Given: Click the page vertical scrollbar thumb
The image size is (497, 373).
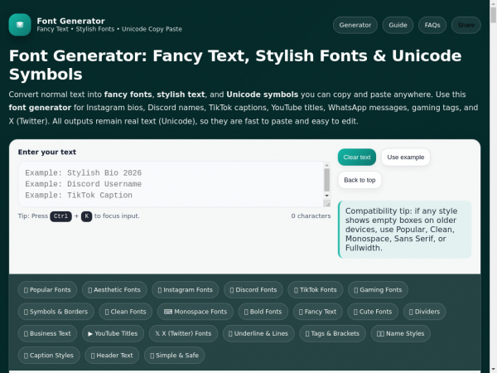Looking at the screenshot, I should coord(493,15).
